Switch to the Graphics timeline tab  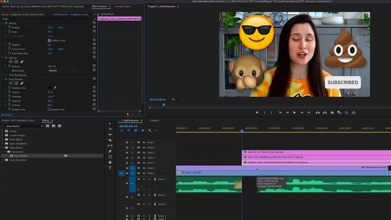click(x=155, y=120)
